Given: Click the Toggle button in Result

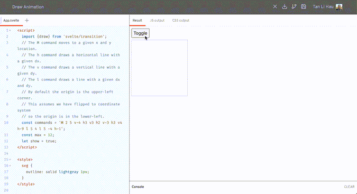Looking at the screenshot, I should point(140,33).
